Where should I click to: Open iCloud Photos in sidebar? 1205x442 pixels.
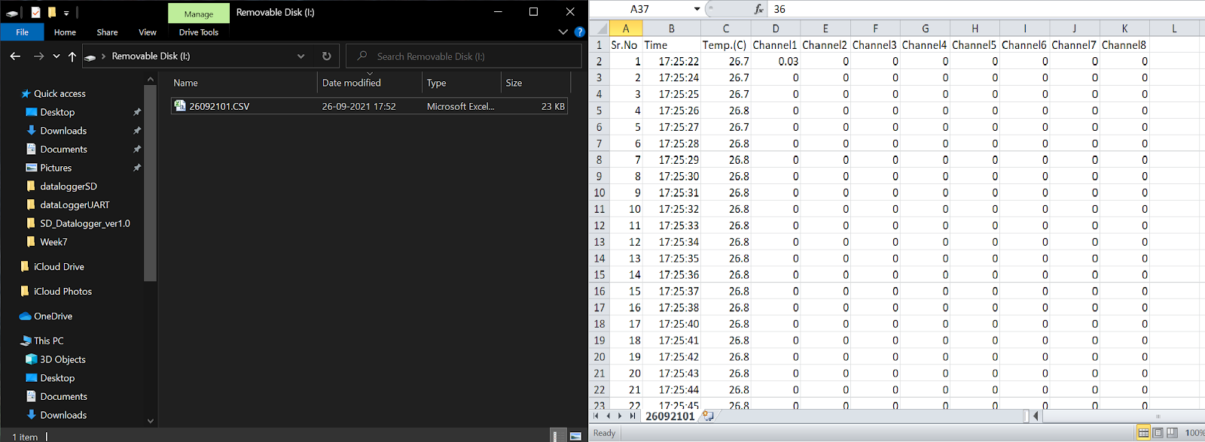[x=63, y=292]
